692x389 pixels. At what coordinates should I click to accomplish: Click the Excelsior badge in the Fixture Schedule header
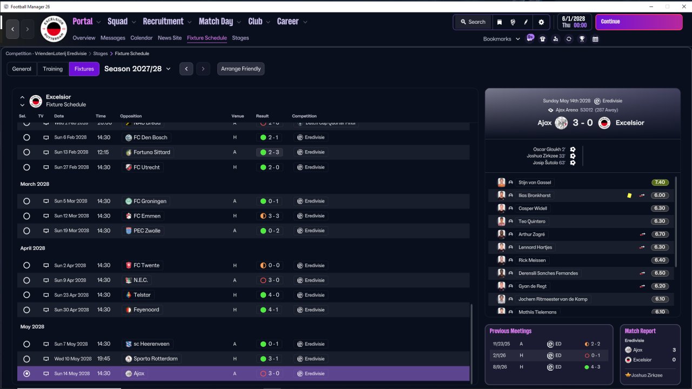(x=36, y=101)
